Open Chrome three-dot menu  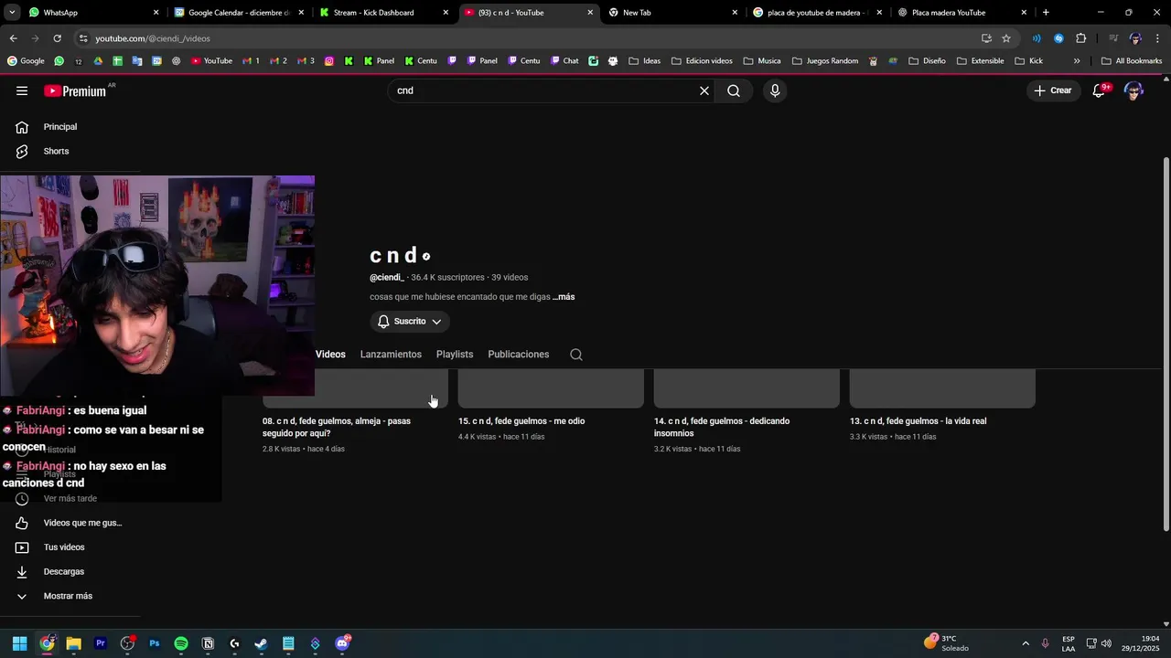pos(1158,38)
